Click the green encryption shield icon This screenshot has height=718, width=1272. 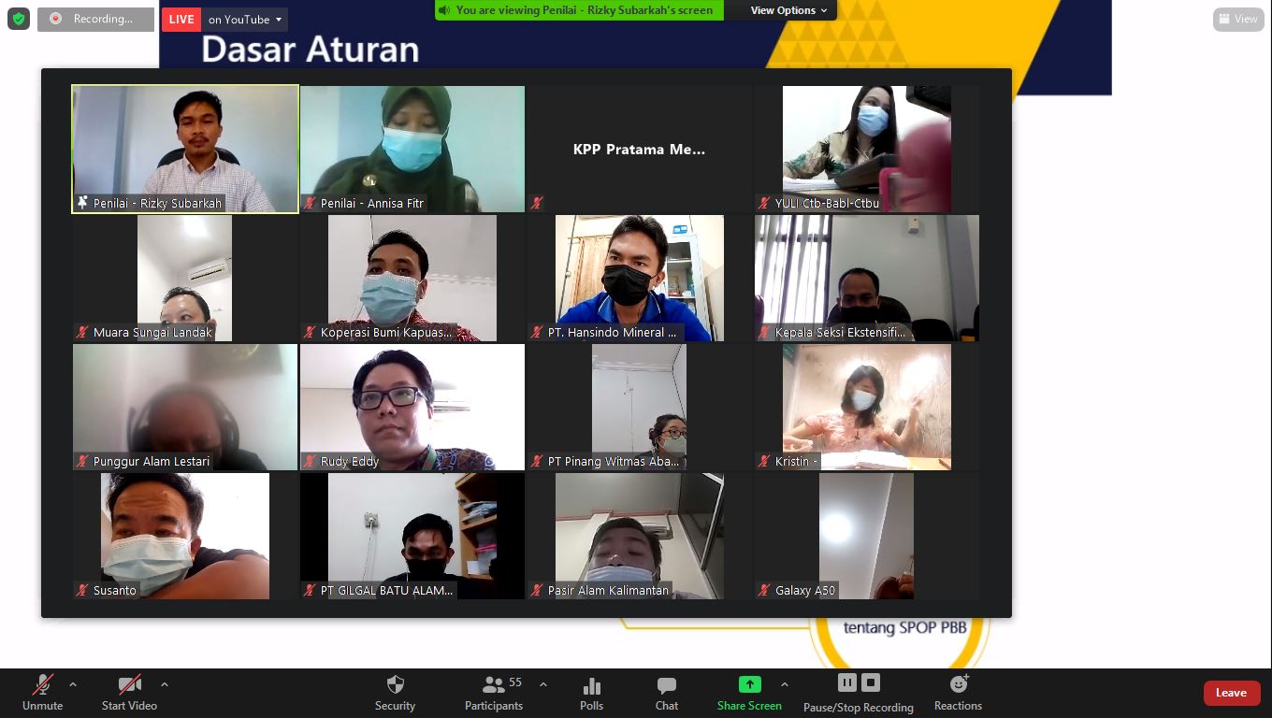click(19, 19)
